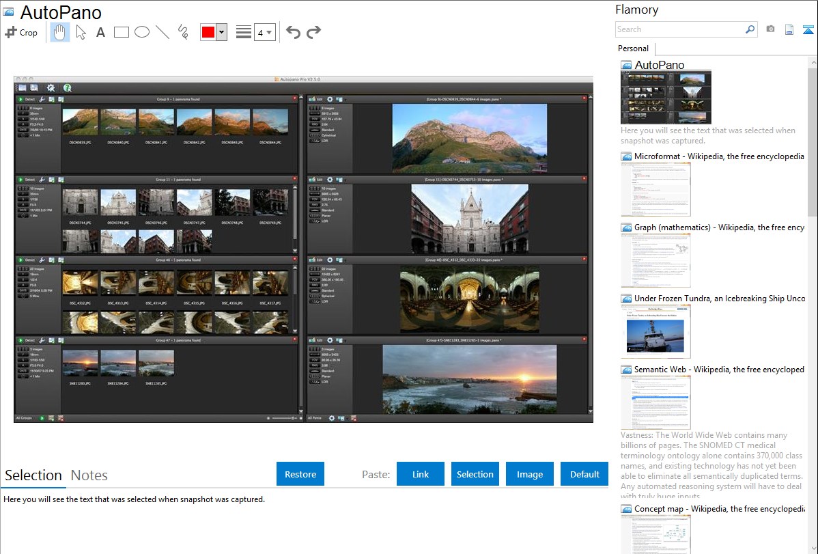The image size is (818, 554).
Task: Choose the freehand scribble tool
Action: 183,32
